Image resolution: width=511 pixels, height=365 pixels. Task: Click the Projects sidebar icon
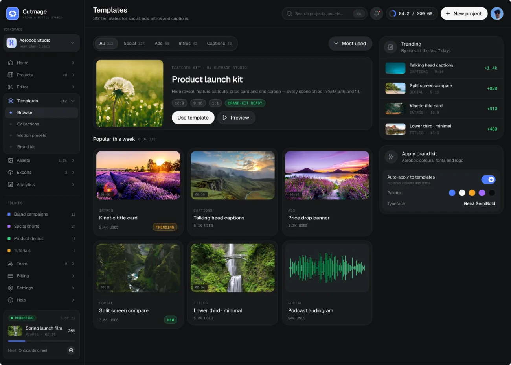[11, 75]
